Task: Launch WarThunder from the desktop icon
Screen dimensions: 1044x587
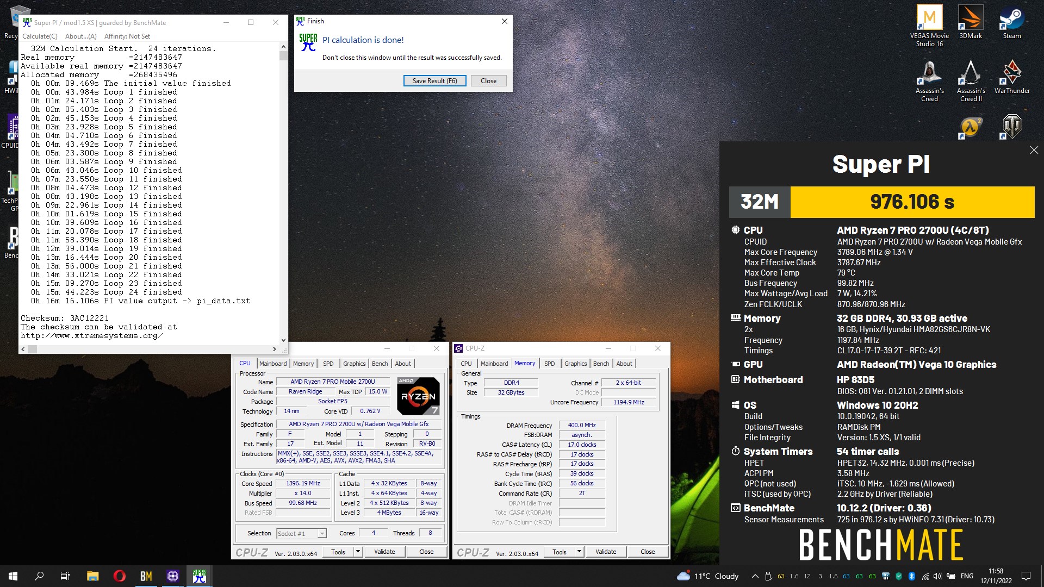Action: coord(1012,77)
